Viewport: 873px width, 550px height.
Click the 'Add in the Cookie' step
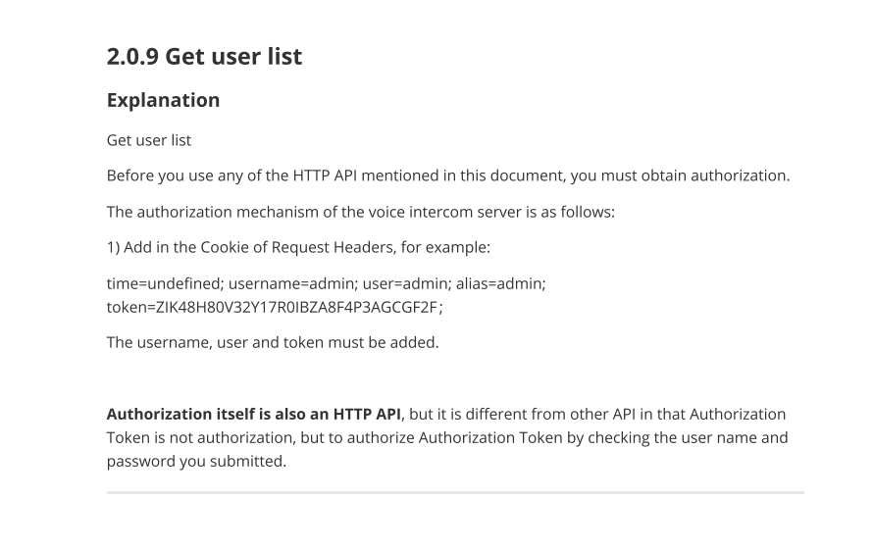tap(298, 247)
